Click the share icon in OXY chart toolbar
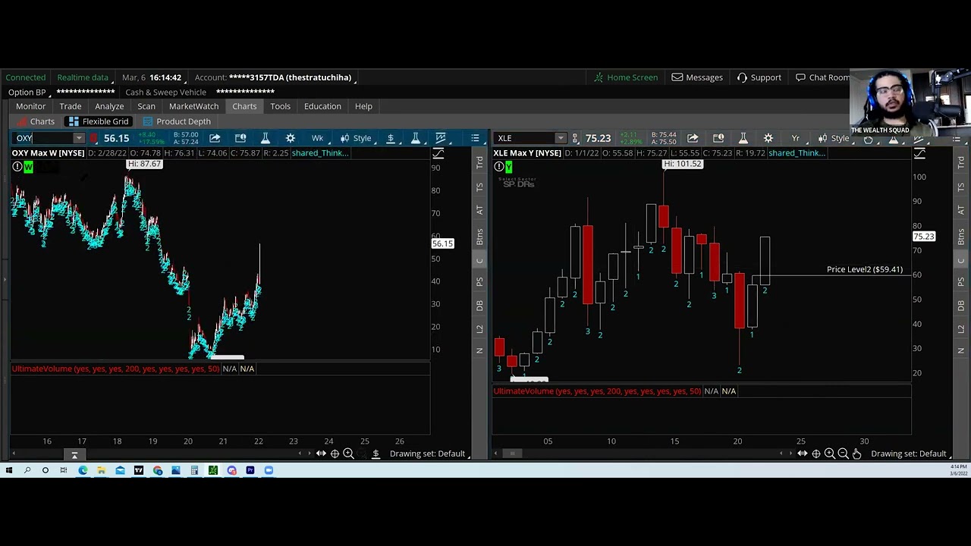 pyautogui.click(x=215, y=138)
